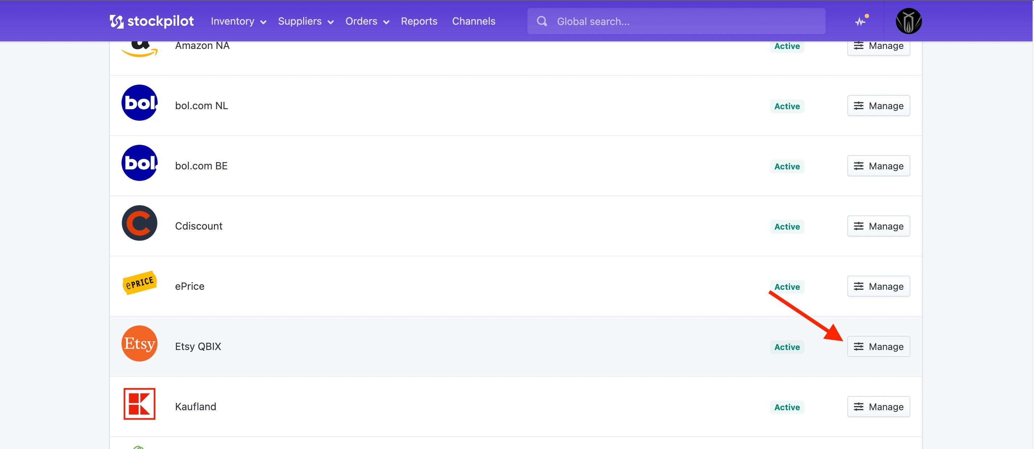This screenshot has width=1034, height=449.
Task: Select the Kaufland channel name
Action: [195, 407]
